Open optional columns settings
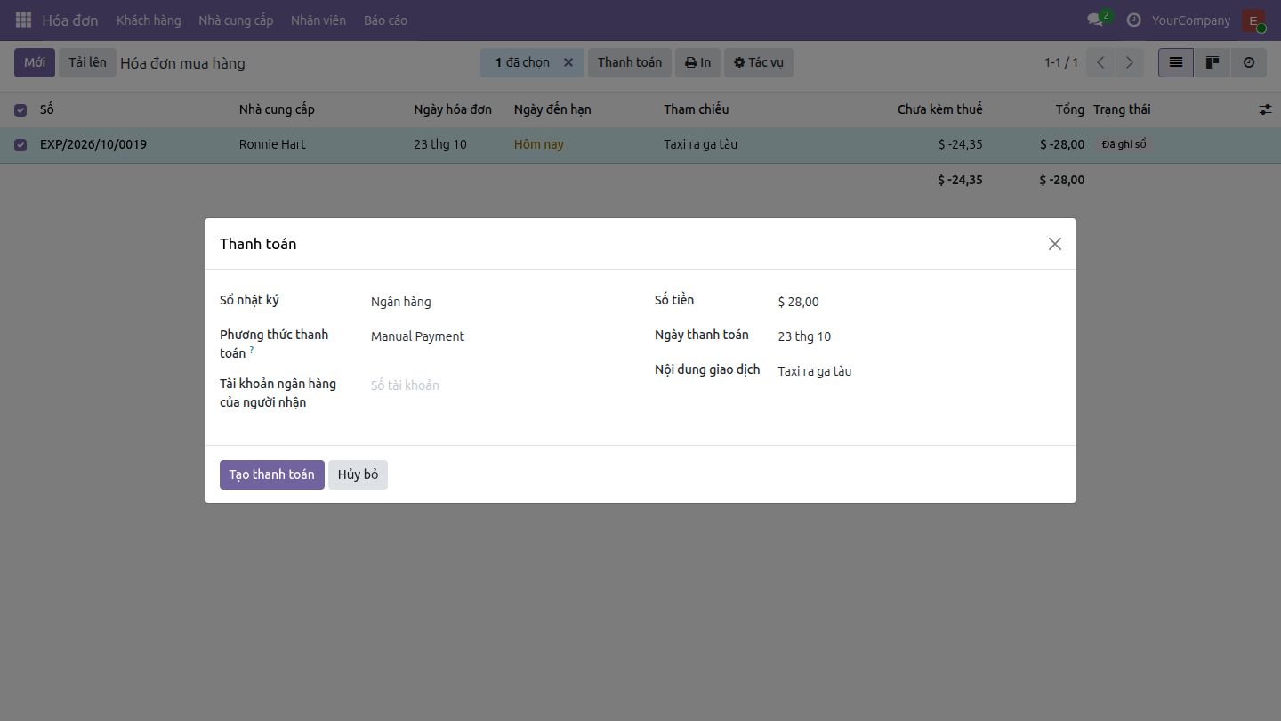1281x721 pixels. tap(1265, 109)
